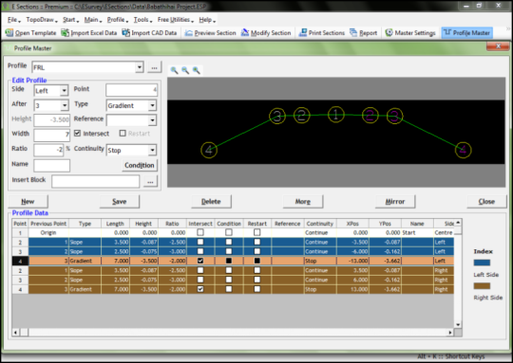Click the Close button in Profile Master
This screenshot has width=513, height=363.
[x=486, y=202]
